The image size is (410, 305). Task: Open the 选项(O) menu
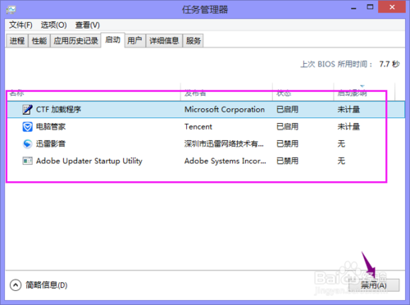(x=54, y=25)
